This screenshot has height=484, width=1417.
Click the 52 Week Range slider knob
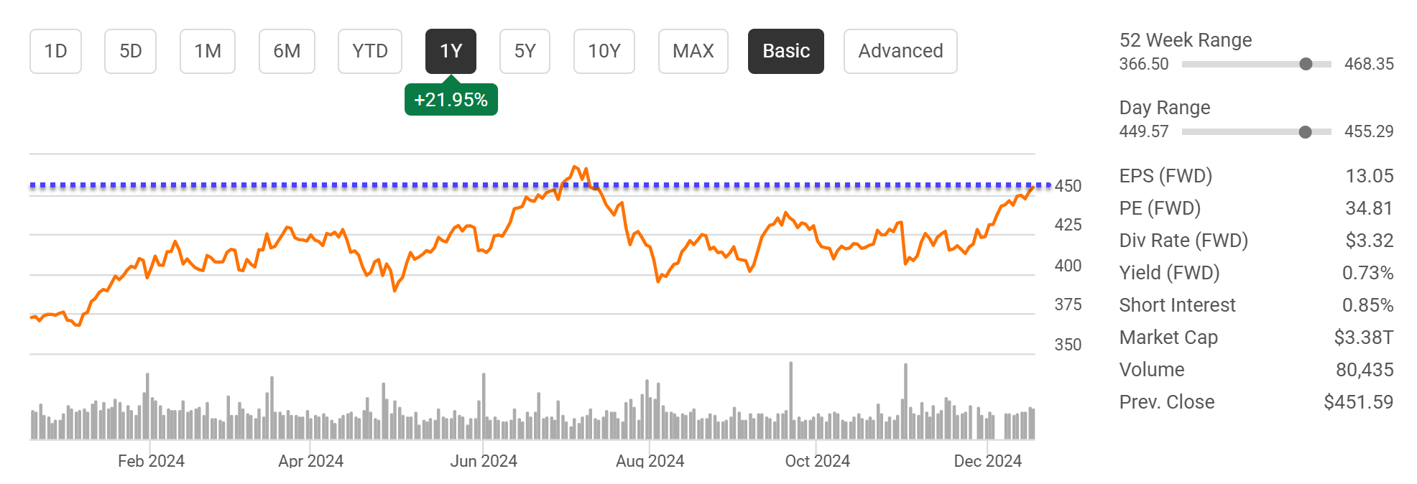click(x=1306, y=64)
